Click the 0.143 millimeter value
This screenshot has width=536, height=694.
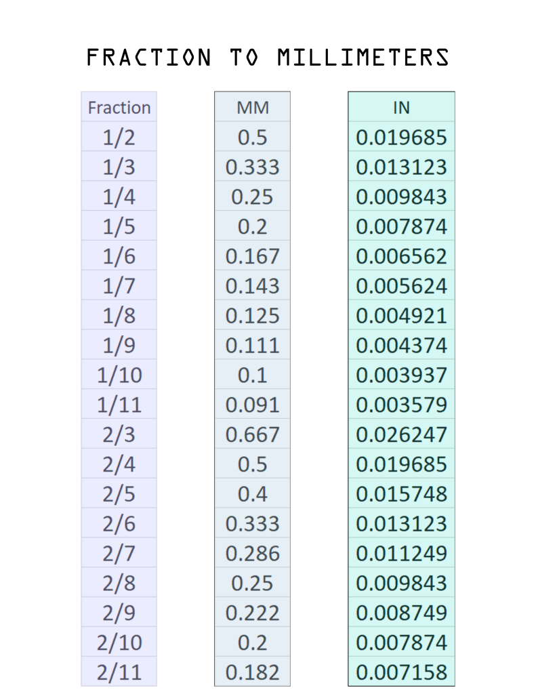coord(252,285)
